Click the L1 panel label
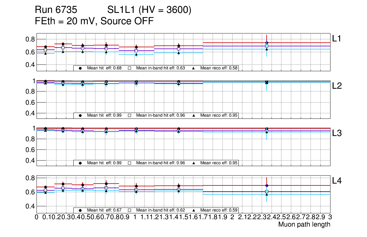Viewport: 367px width, 237px height. pos(338,38)
